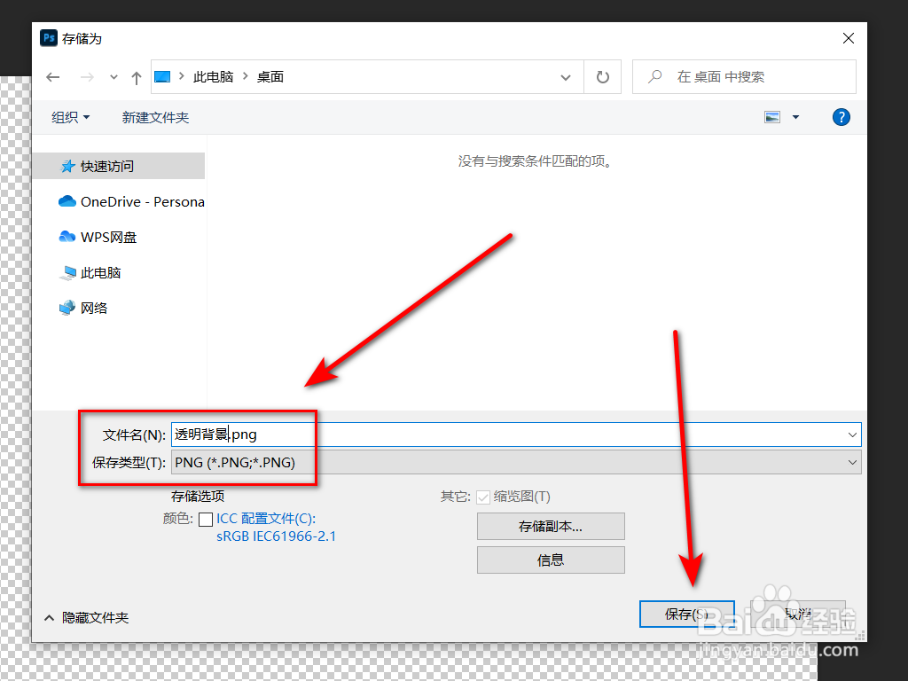Create a folder with 新建文件夹
908x681 pixels.
click(x=155, y=118)
